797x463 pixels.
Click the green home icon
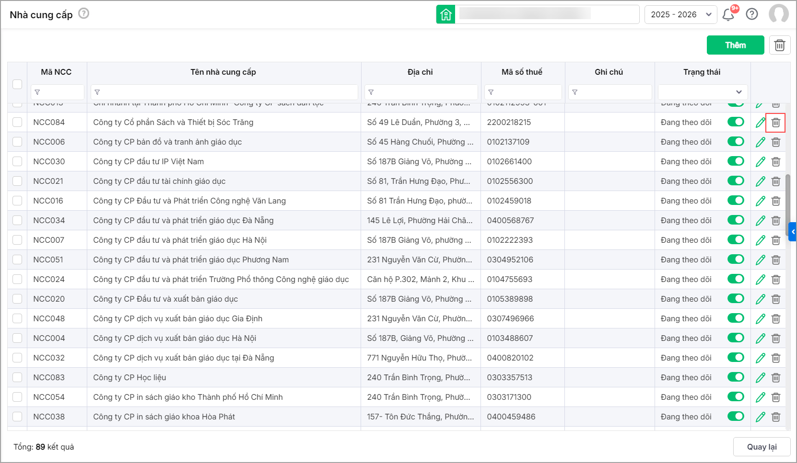click(x=445, y=14)
